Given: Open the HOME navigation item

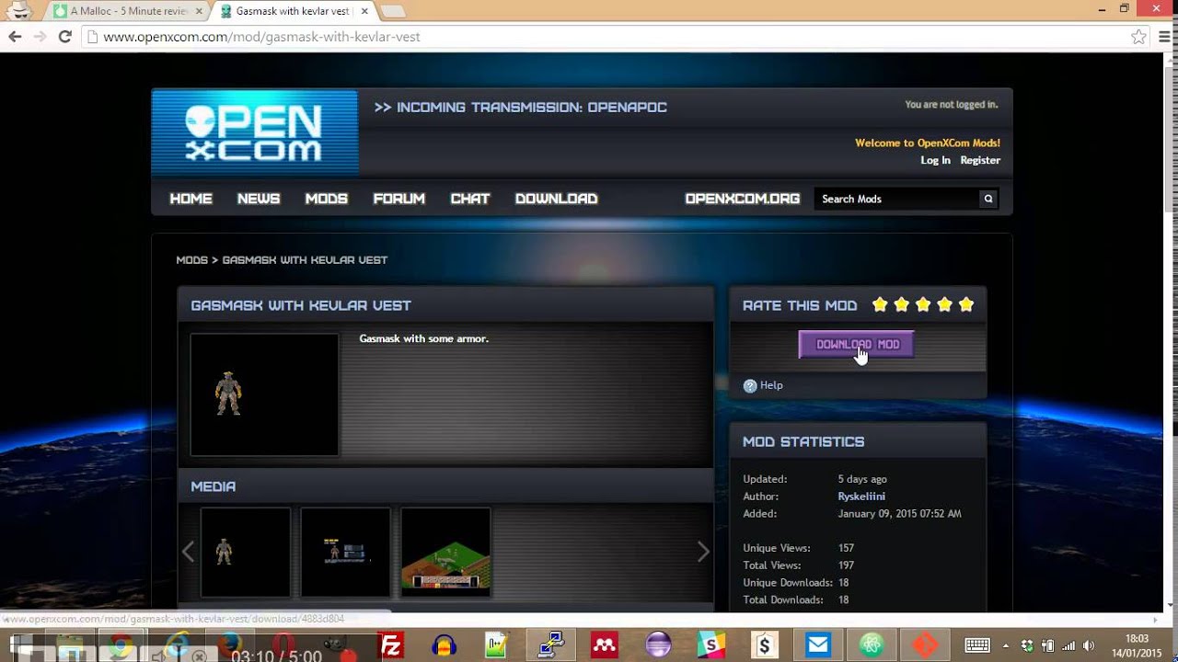Looking at the screenshot, I should coord(191,199).
